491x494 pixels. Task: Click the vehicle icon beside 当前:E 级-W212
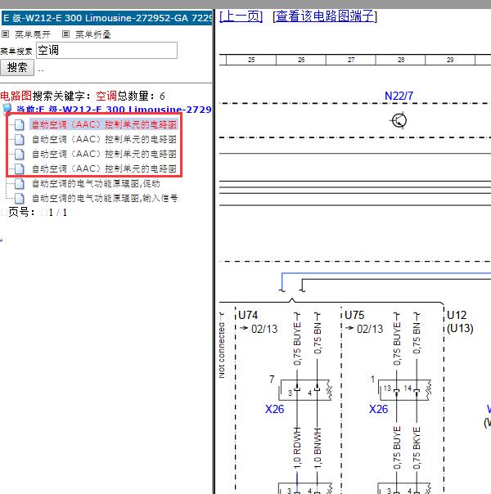coord(7,109)
